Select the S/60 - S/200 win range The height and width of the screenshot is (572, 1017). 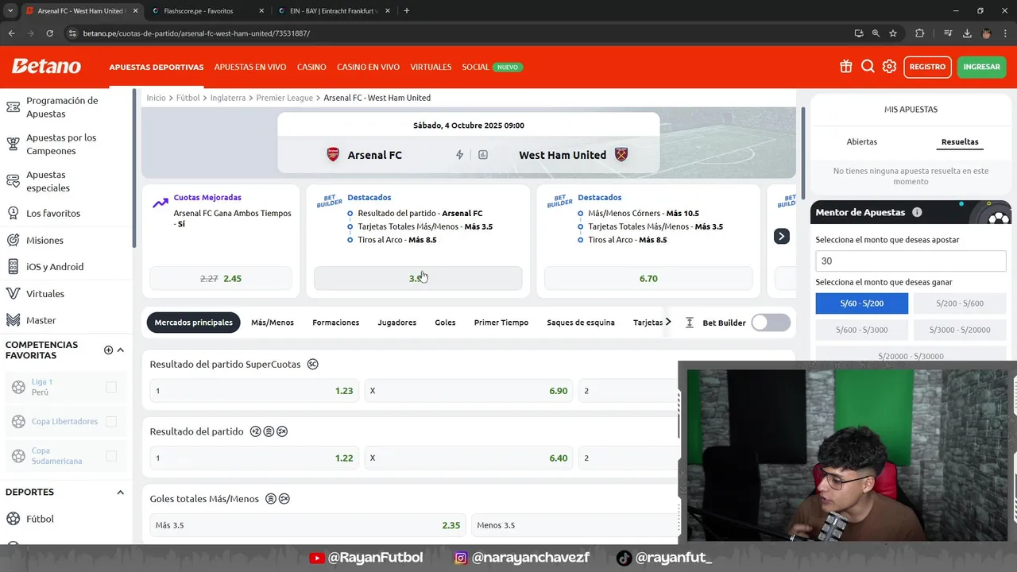(861, 303)
